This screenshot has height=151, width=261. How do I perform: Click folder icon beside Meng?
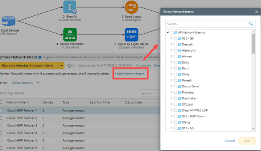(x=179, y=123)
